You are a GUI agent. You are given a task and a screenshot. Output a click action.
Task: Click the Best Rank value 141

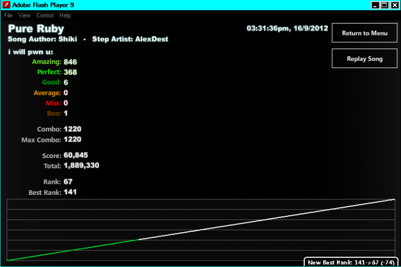coord(70,192)
